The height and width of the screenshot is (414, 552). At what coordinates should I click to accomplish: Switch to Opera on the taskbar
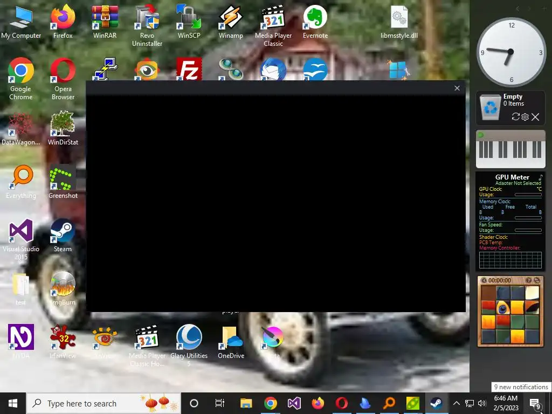341,403
